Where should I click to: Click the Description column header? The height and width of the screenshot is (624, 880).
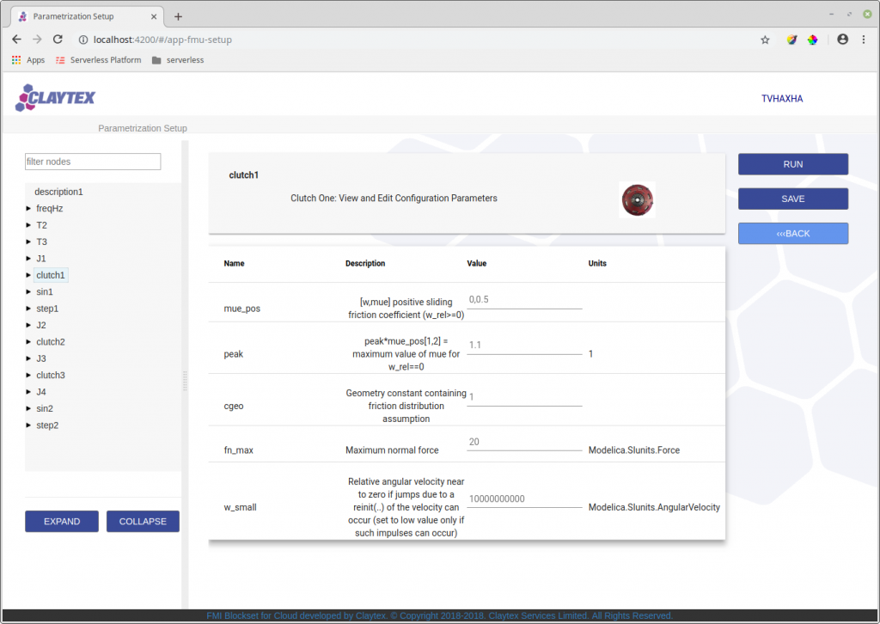[365, 264]
